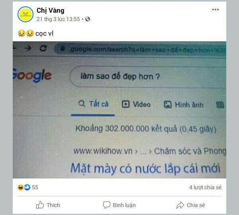Share the post with Chia sẻ
The height and width of the screenshot is (215, 239).
pos(191,205)
